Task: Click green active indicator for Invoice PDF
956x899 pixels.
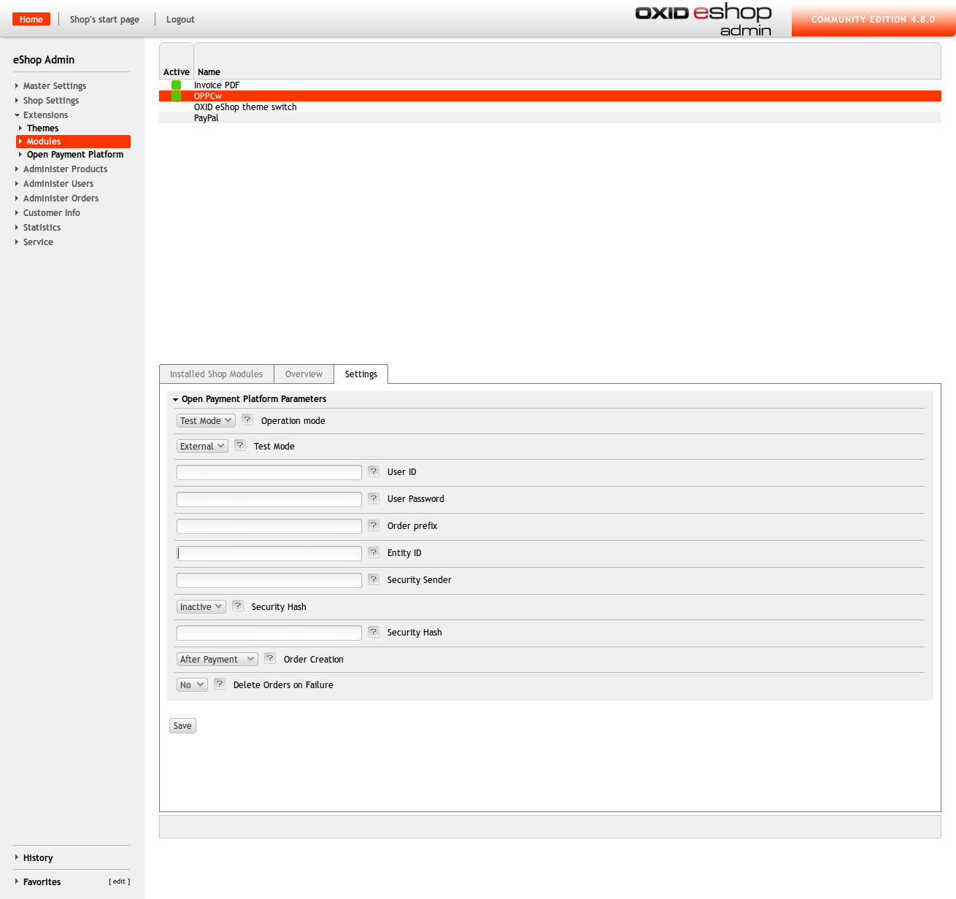Action: [176, 85]
